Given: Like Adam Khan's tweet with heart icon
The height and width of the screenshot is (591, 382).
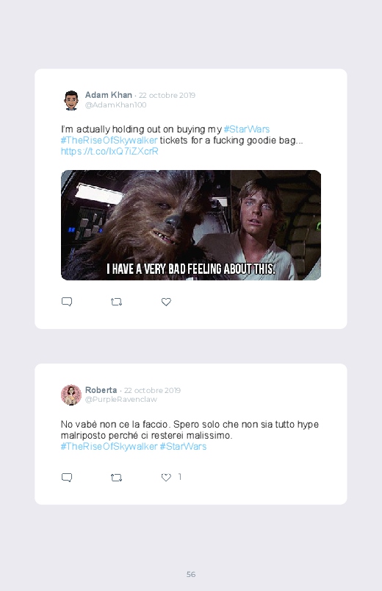Looking at the screenshot, I should tap(166, 302).
